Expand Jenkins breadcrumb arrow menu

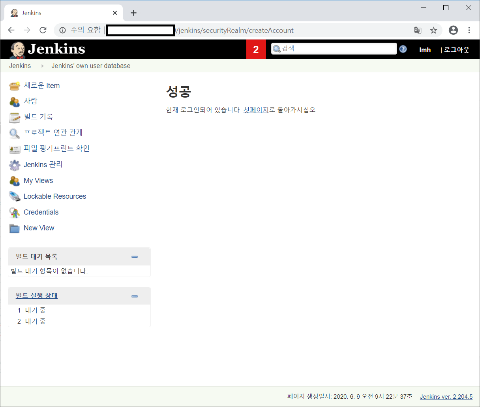pyautogui.click(x=42, y=66)
